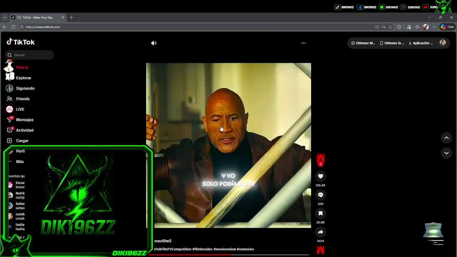The height and width of the screenshot is (257, 457).
Task: Like the video with heart icon
Action: pos(321,176)
